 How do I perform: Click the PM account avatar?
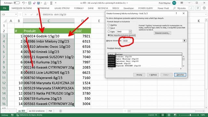pyautogui.click(x=174, y=3)
